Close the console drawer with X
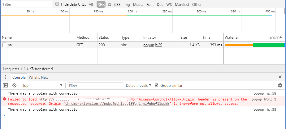The width and height of the screenshot is (286, 129). coord(280,77)
